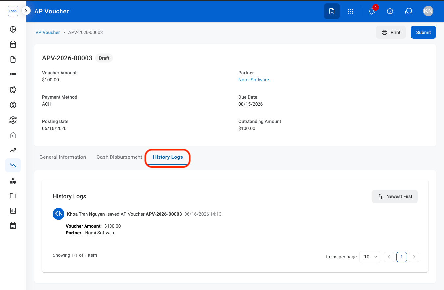Image resolution: width=444 pixels, height=290 pixels.
Task: Open the event note icon at sidebar bottom
Action: (x=13, y=226)
